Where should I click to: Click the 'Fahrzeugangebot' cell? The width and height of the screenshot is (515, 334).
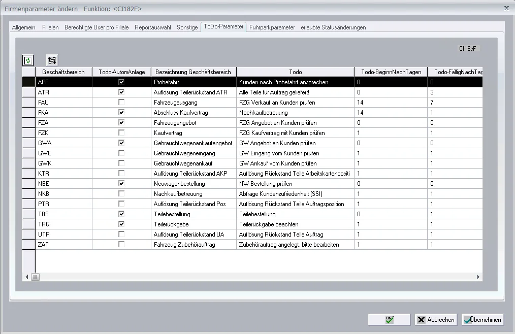click(x=194, y=123)
